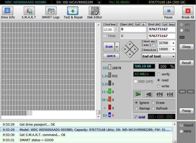The width and height of the screenshot is (196, 143).
Task: Toggle the Sound checkbox
Action: pyautogui.click(x=181, y=125)
